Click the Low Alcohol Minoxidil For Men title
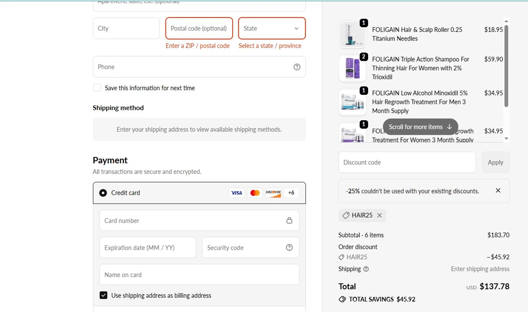528x312 pixels. [x=420, y=102]
